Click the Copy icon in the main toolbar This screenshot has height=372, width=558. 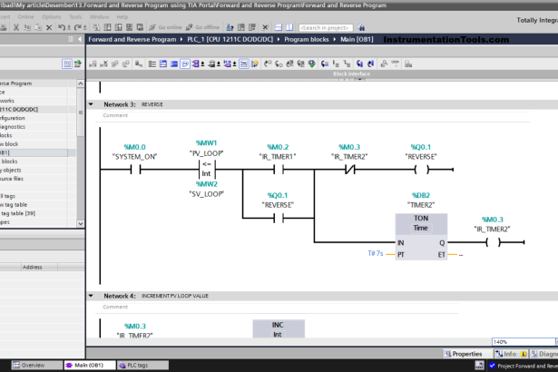tap(27, 27)
